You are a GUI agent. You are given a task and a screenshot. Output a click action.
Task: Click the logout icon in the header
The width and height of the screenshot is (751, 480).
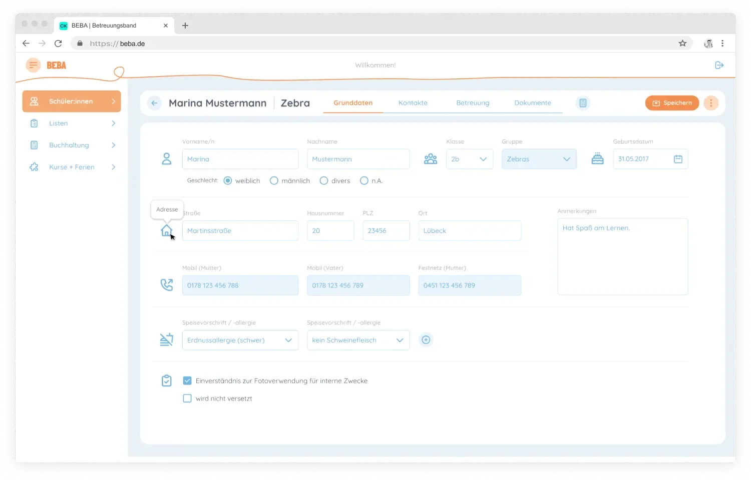pos(719,65)
